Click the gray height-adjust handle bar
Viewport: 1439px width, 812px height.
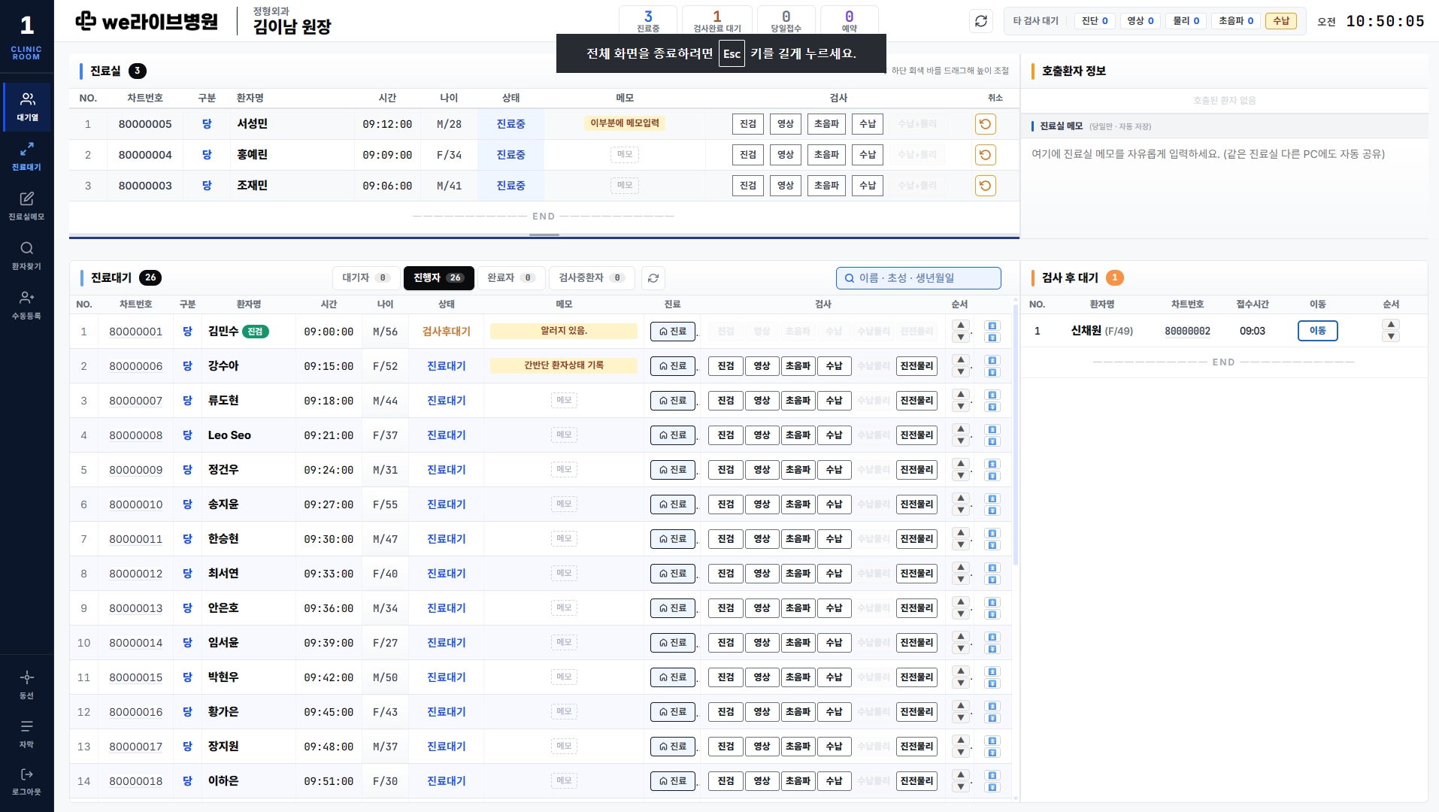coord(544,235)
